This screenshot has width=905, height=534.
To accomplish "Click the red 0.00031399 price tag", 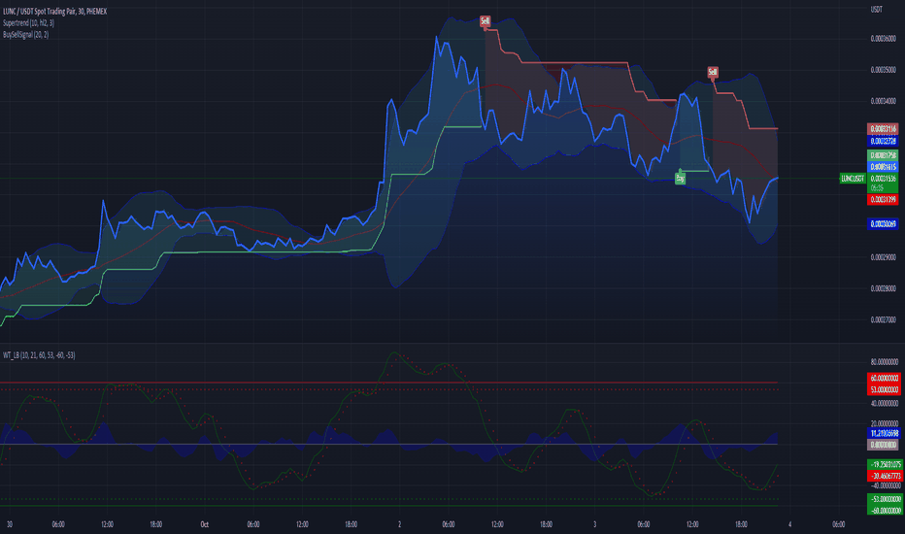I will (883, 199).
